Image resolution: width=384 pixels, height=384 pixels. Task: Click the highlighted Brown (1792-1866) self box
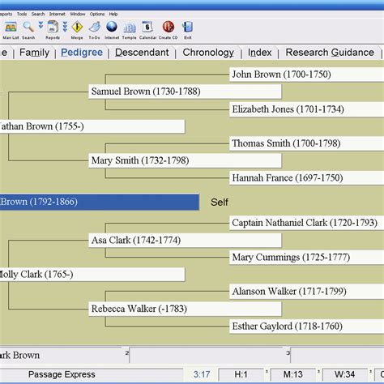100,202
